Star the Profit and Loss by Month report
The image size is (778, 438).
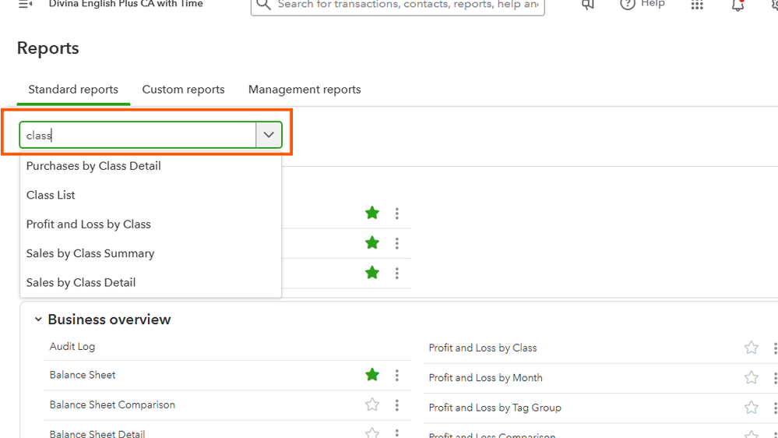tap(751, 378)
